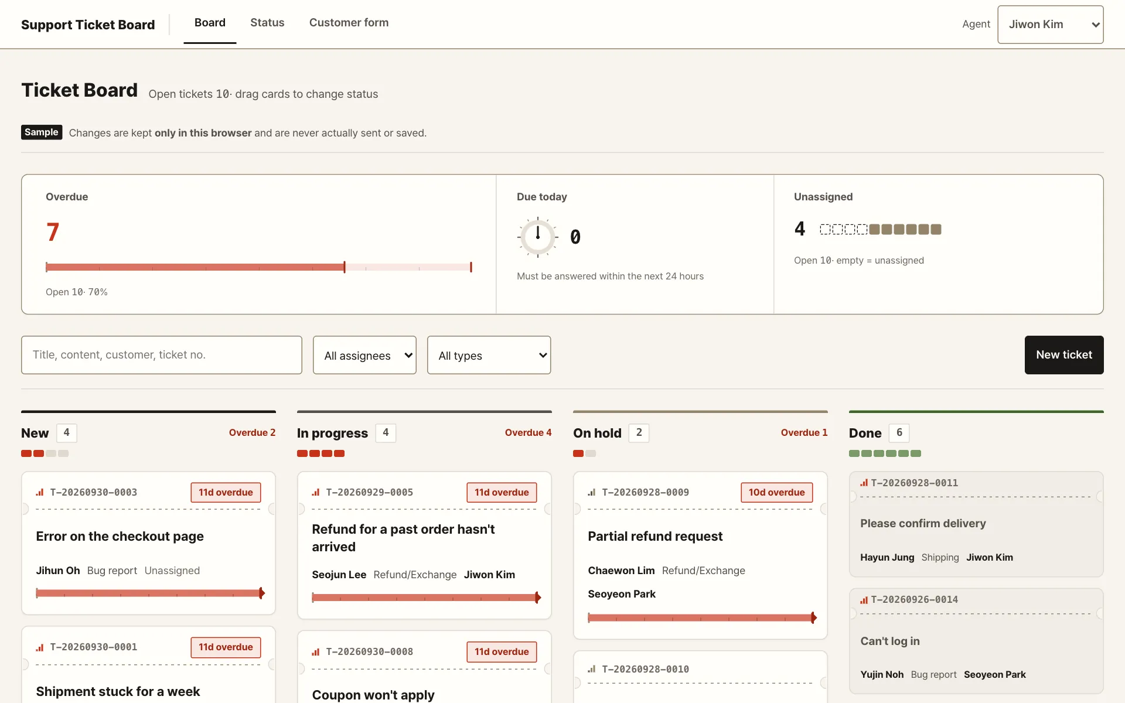The height and width of the screenshot is (703, 1125).
Task: Click the New ticket button
Action: [x=1064, y=355]
